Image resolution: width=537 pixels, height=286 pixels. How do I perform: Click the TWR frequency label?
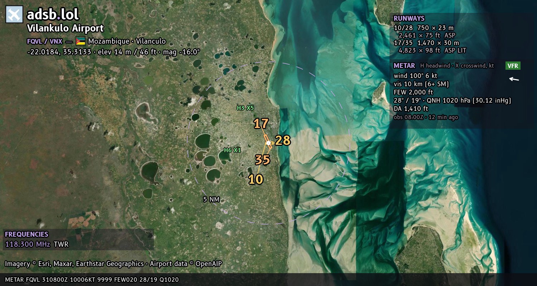click(x=61, y=245)
